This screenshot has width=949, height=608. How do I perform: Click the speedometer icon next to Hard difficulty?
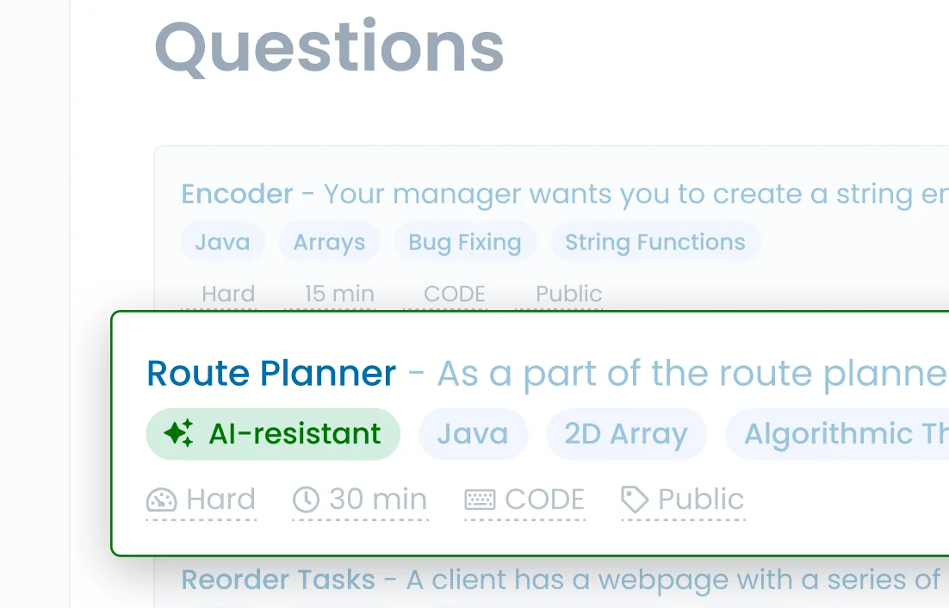coord(160,499)
